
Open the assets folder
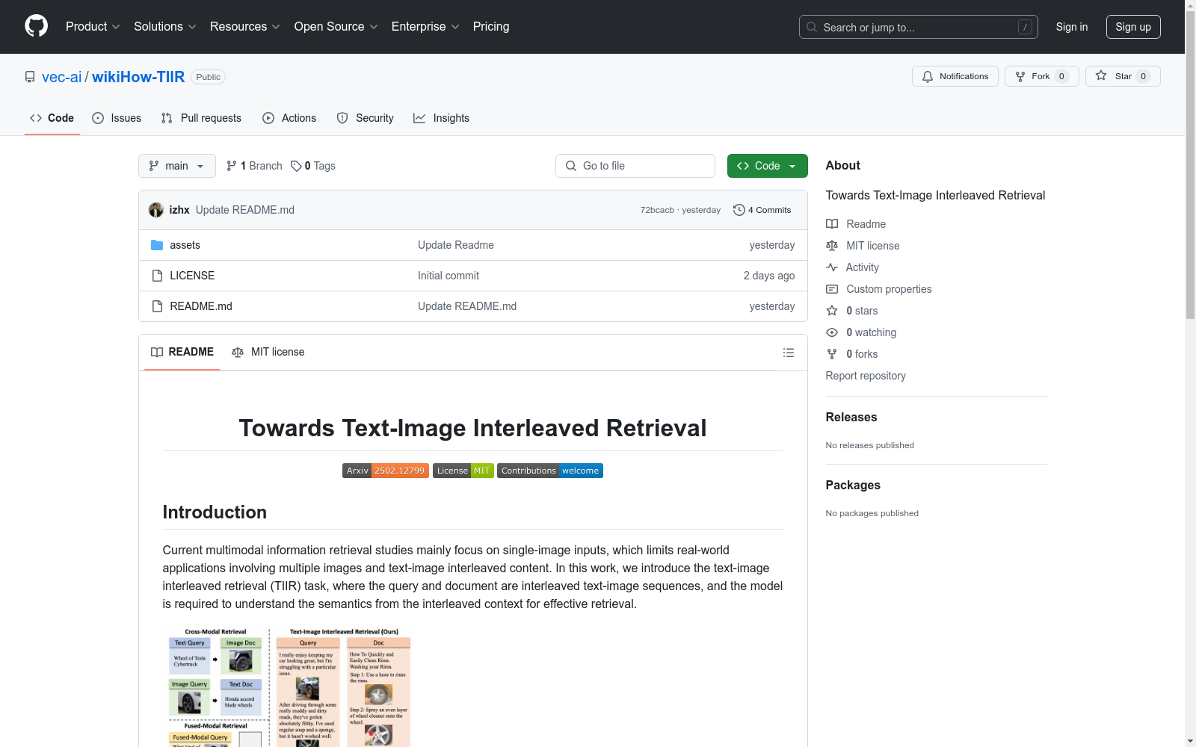tap(185, 245)
